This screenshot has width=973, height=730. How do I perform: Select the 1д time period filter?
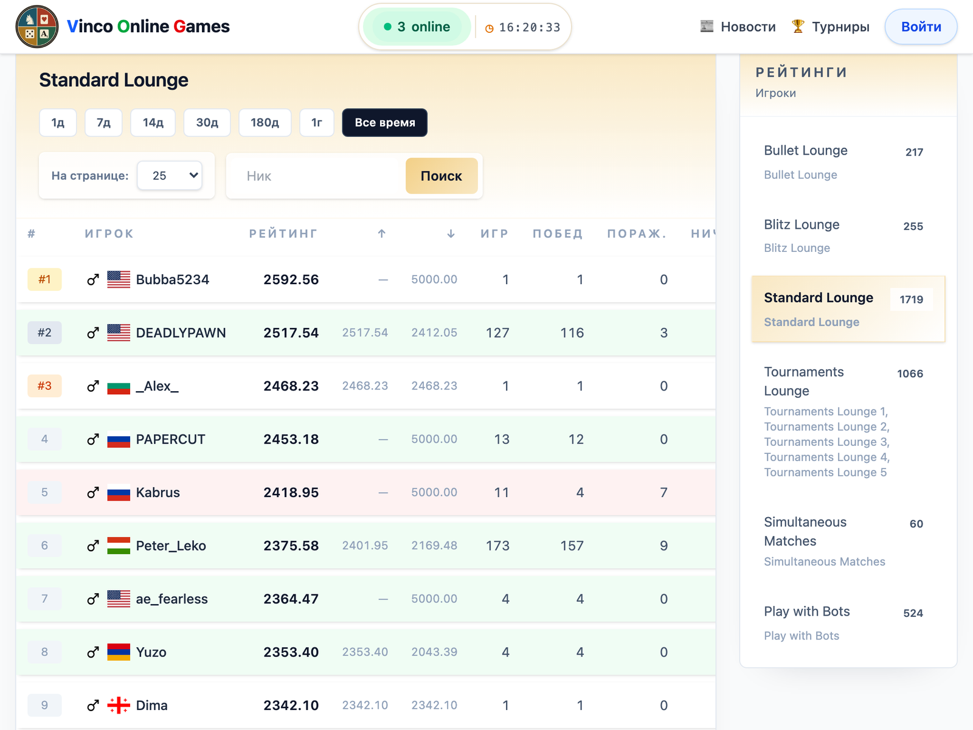(x=58, y=122)
